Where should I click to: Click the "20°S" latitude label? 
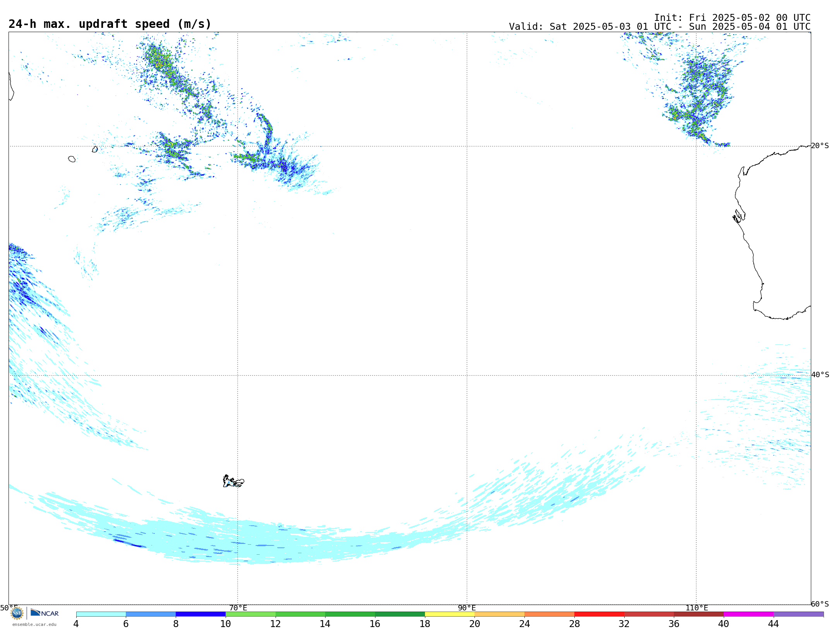pos(820,146)
